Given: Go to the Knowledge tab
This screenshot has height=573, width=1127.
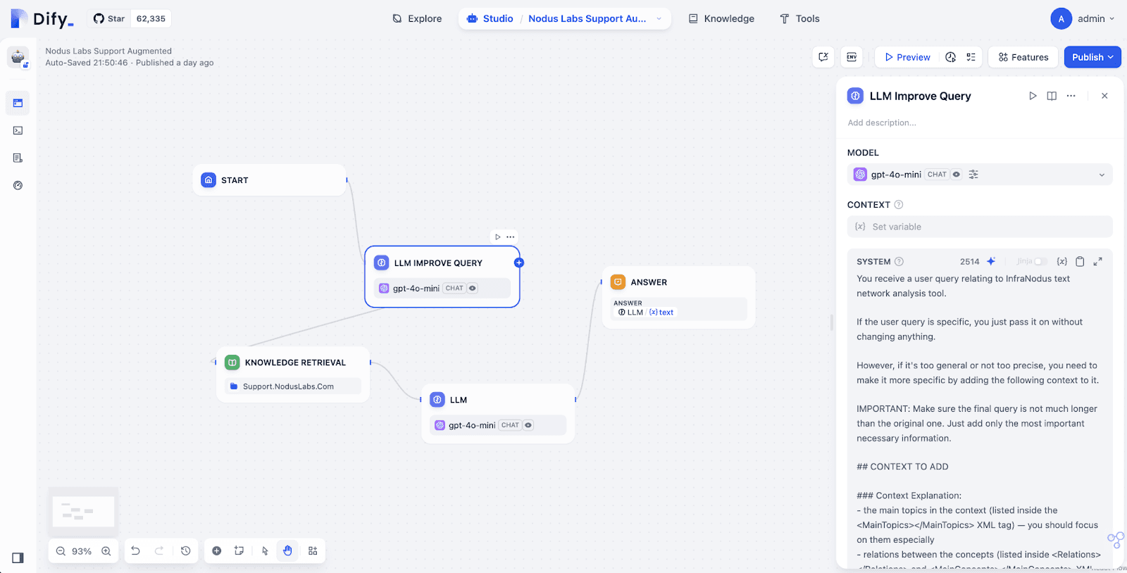Looking at the screenshot, I should pos(721,19).
